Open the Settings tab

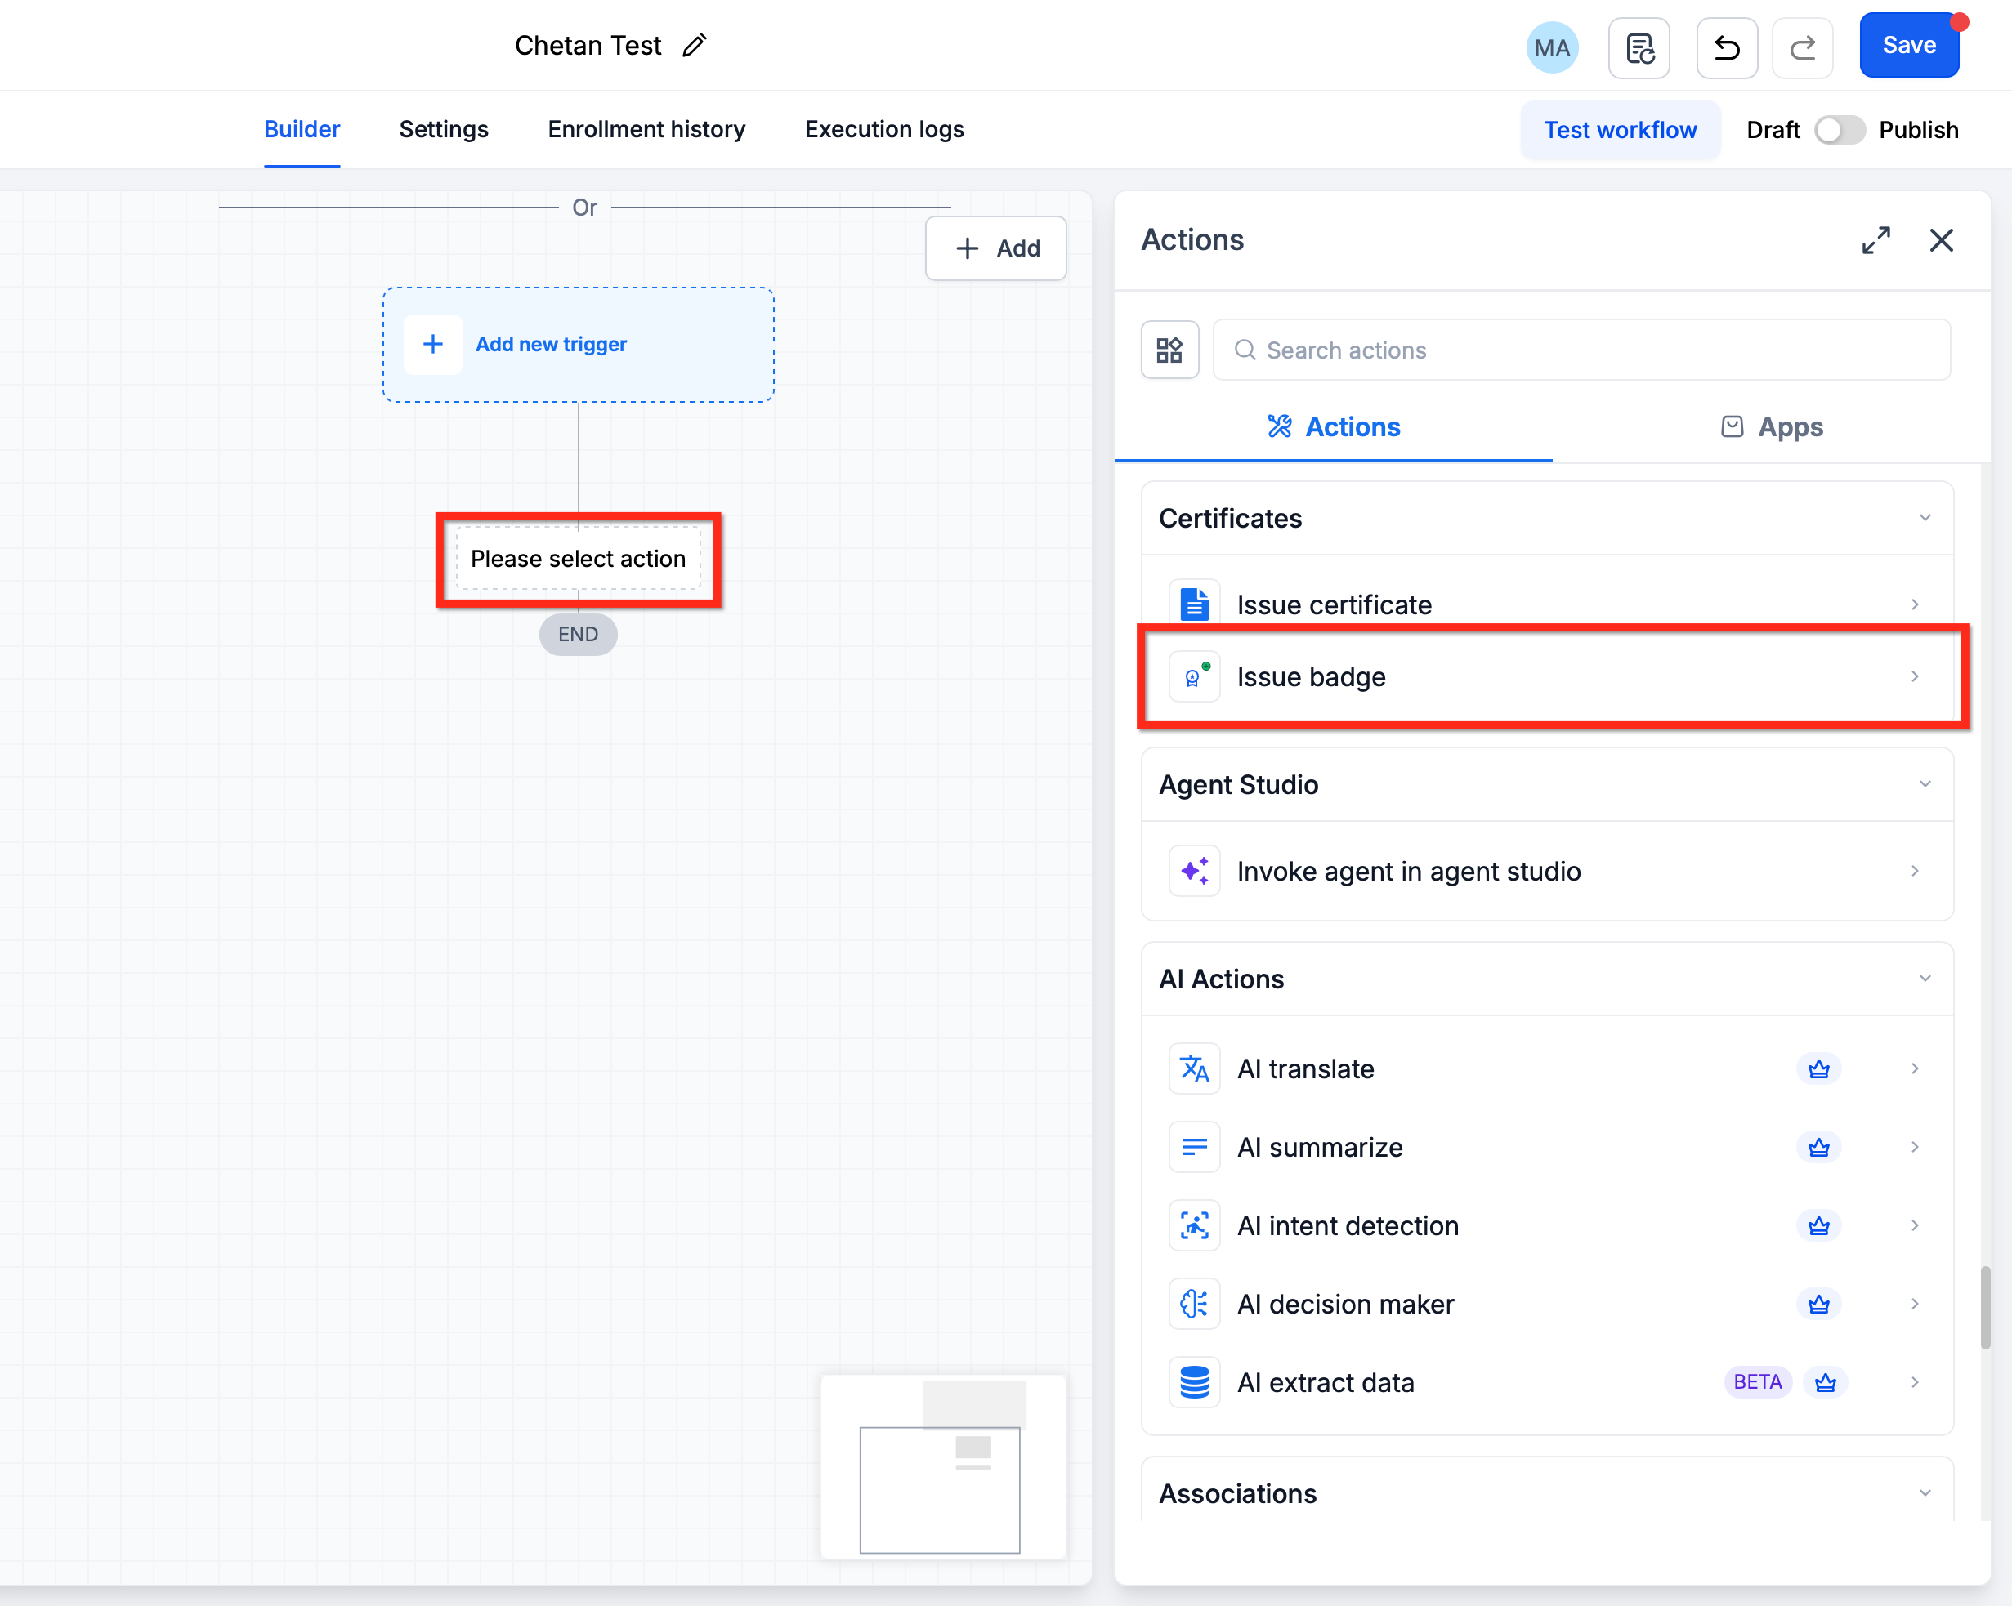coord(445,130)
